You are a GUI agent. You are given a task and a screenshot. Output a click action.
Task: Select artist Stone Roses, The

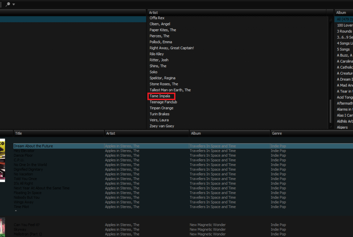click(164, 84)
